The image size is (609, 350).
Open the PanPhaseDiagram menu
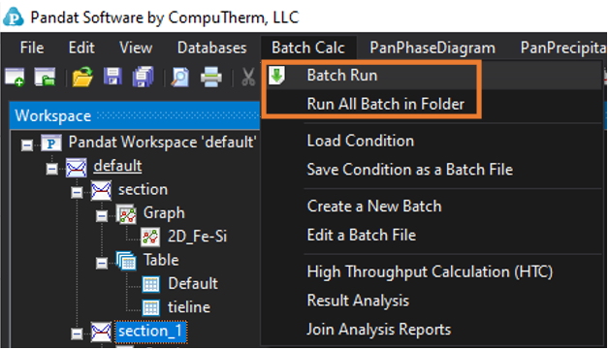coord(433,48)
